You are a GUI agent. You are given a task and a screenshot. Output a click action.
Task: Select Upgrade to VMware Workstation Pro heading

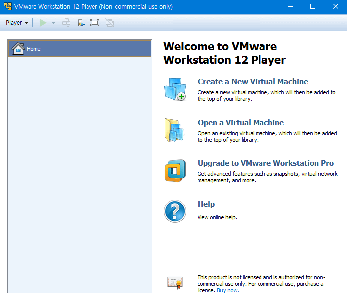coord(265,163)
